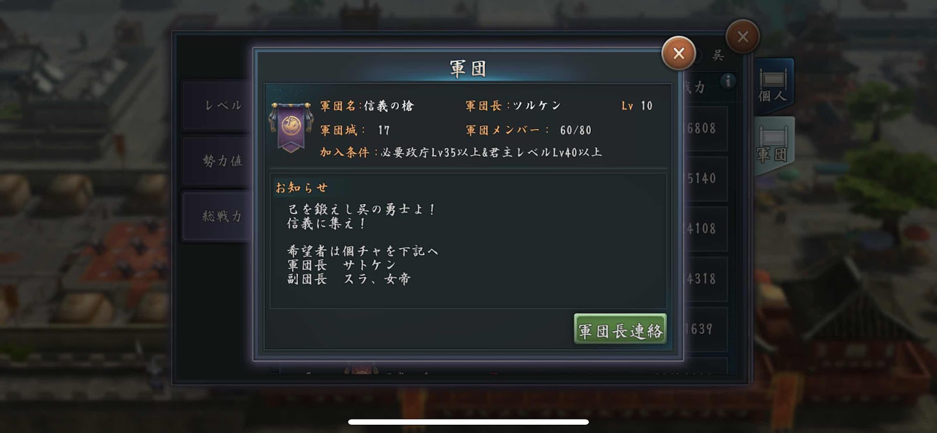Tap the legion leader name ツルケン
This screenshot has width=937, height=433.
pos(537,106)
